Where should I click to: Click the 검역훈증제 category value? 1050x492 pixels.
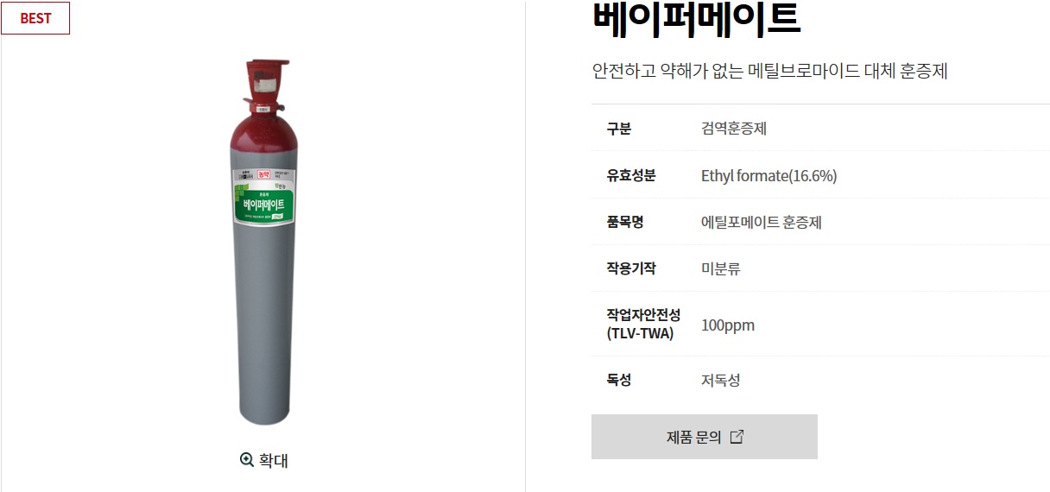(734, 129)
